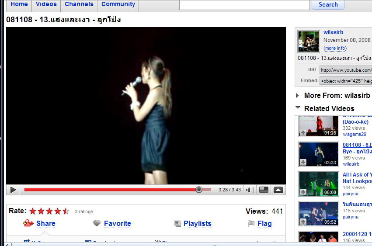Click the Search button
The width and height of the screenshot is (372, 246).
[328, 4]
